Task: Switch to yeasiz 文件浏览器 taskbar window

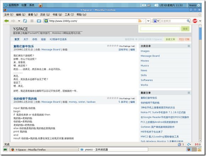Action: 114,150
